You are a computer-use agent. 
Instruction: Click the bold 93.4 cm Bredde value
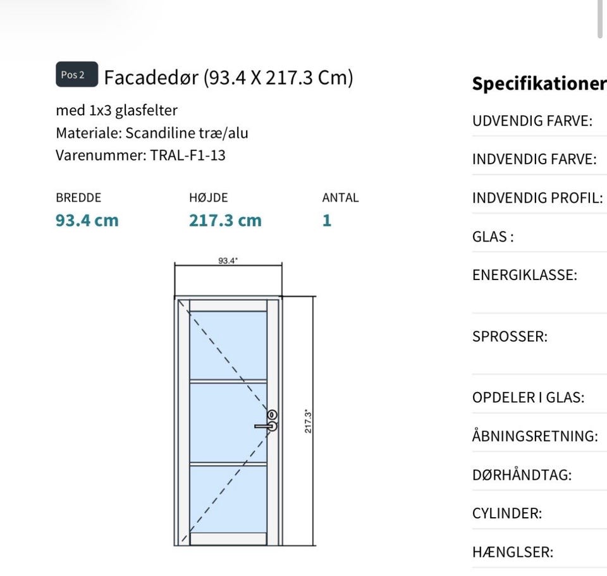[87, 221]
